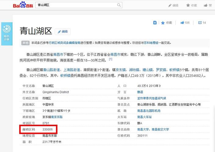The image size is (215, 152).
Task: Open the 南京东路 link
Action: [x=57, y=117]
